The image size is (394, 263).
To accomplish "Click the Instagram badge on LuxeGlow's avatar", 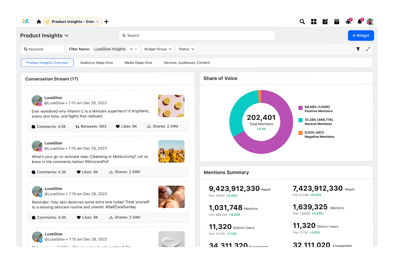I will 40,104.
